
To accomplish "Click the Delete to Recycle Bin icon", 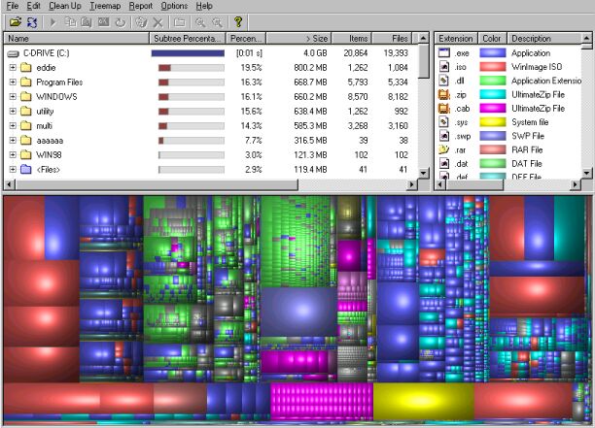I will pos(141,22).
